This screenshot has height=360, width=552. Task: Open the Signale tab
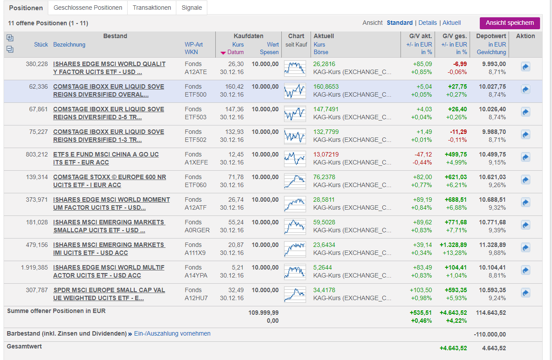click(x=191, y=8)
